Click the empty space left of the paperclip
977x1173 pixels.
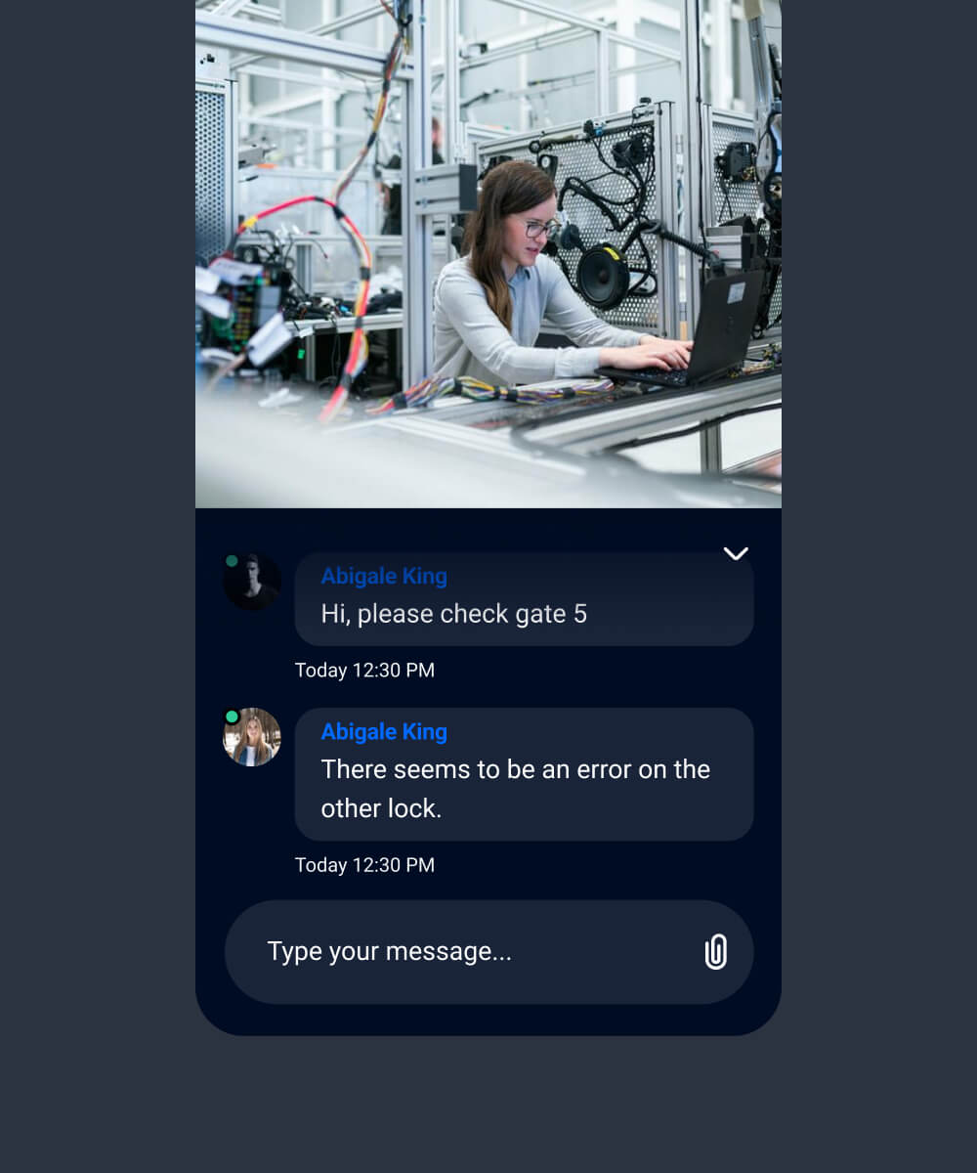(606, 952)
